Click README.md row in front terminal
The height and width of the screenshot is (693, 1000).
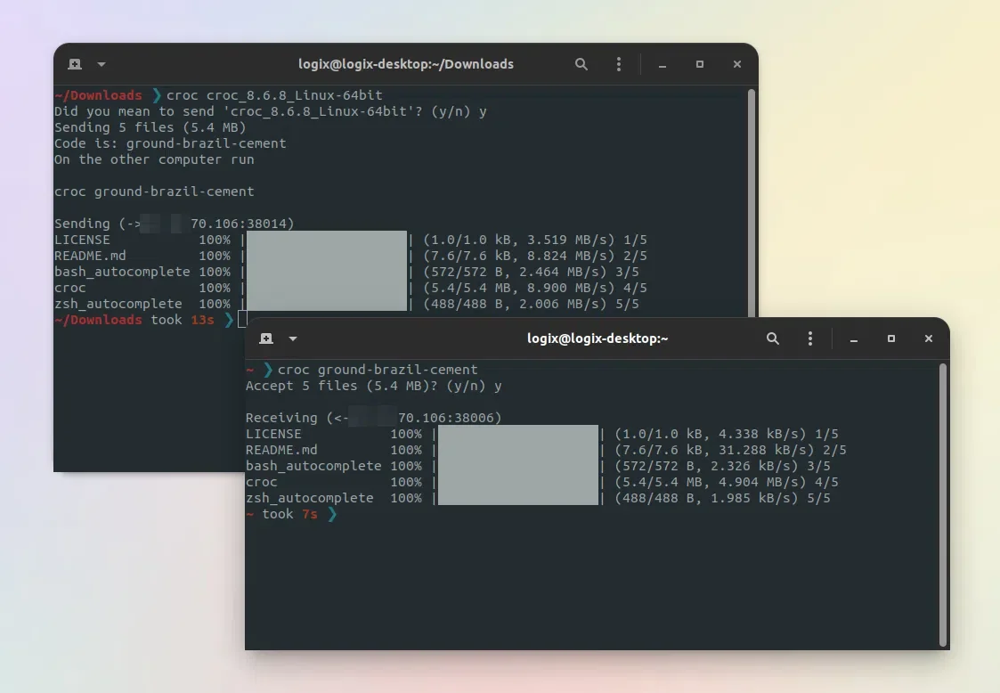(x=546, y=450)
